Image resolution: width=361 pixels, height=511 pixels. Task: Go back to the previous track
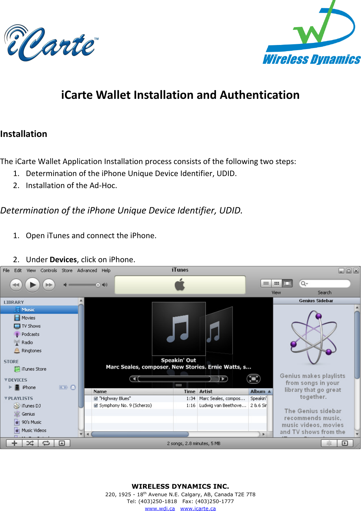(16, 285)
